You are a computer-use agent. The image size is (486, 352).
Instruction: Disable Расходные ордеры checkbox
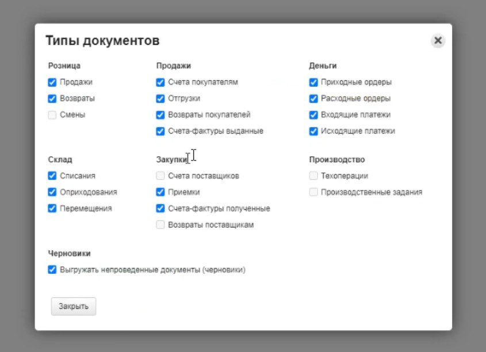coord(313,98)
